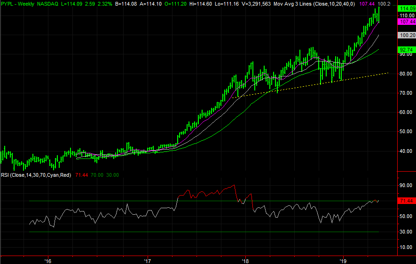Click the red 71.44 RSI axis tag
The height and width of the screenshot is (264, 416).
point(407,201)
